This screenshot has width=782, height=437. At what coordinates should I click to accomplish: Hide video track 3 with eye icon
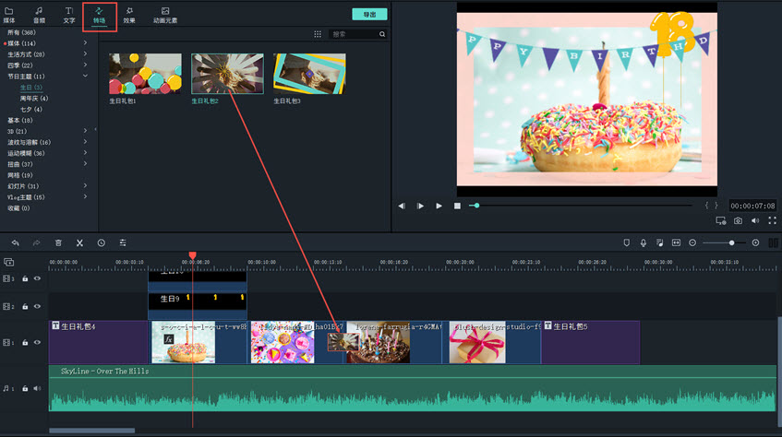tap(38, 278)
